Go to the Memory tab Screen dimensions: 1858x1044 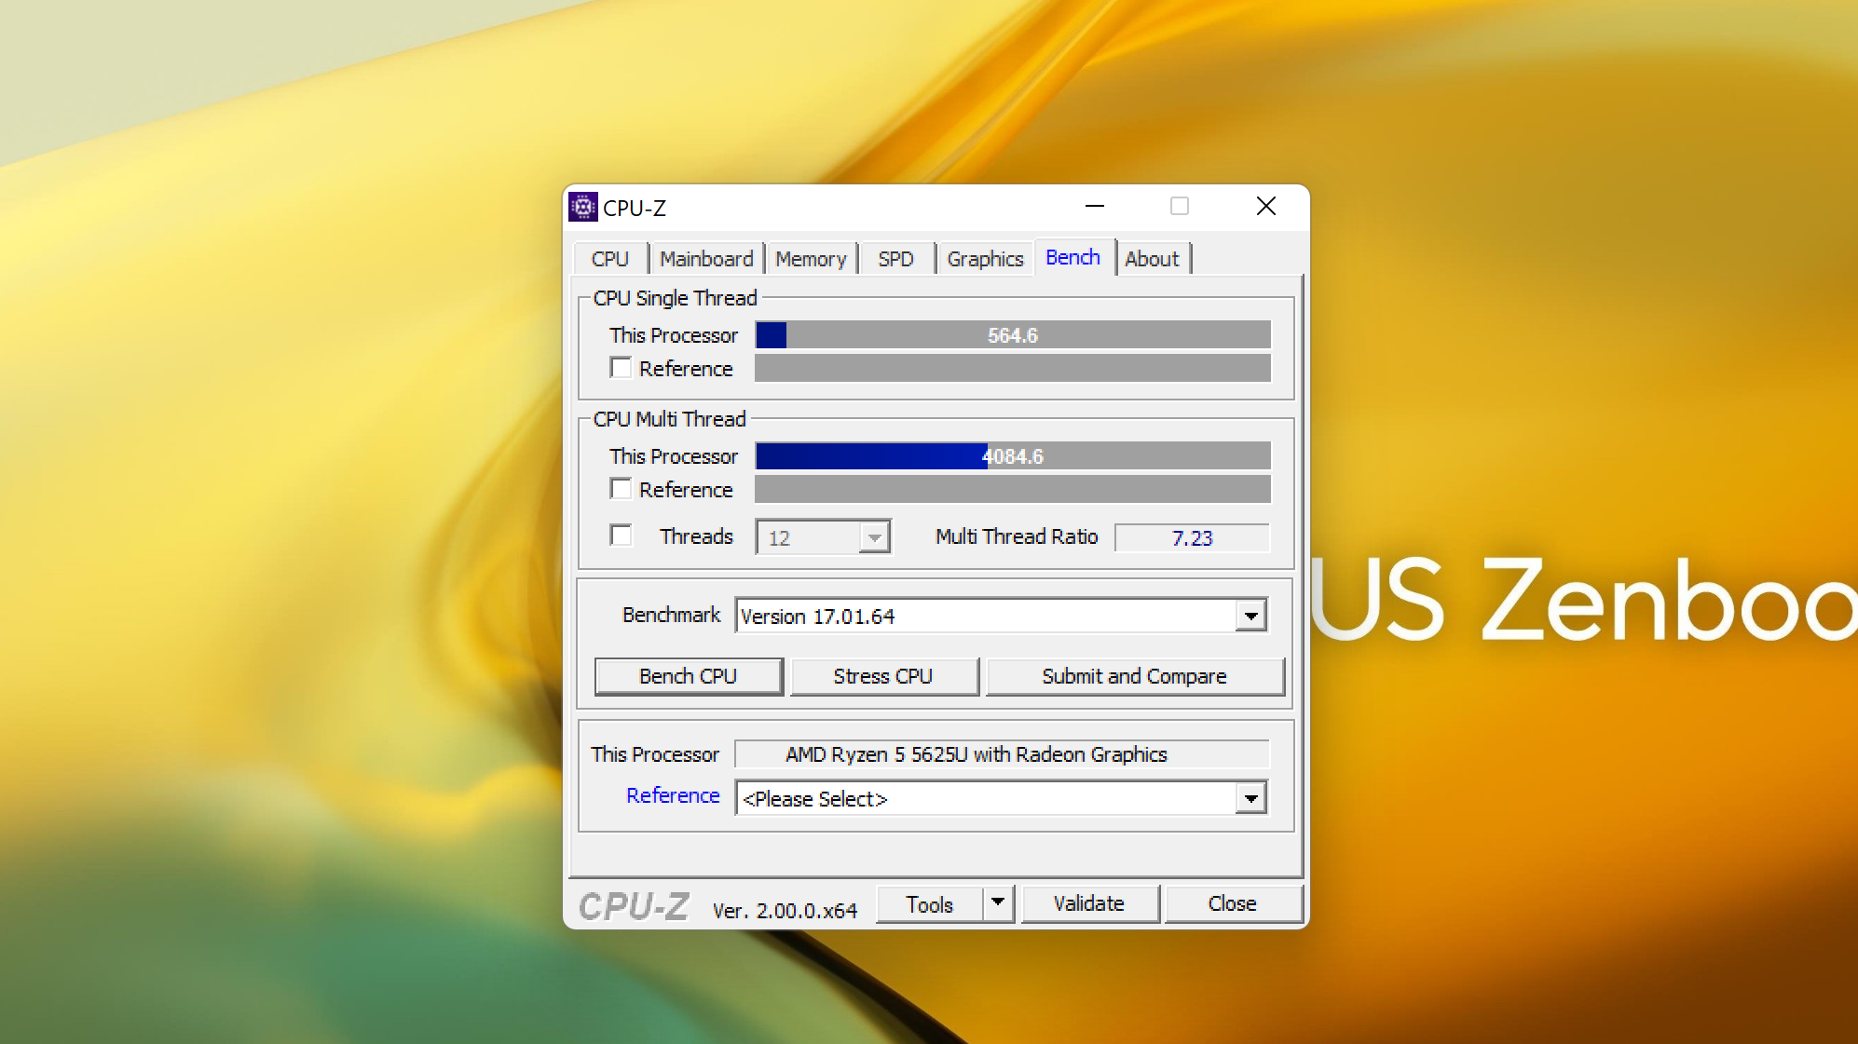811,259
